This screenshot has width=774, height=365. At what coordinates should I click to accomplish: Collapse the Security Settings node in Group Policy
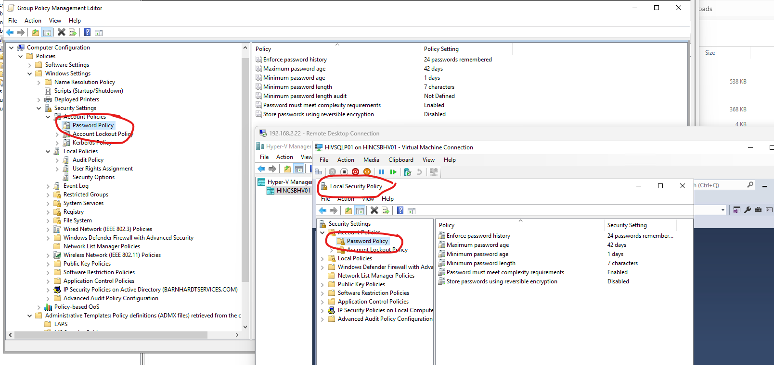coord(39,108)
